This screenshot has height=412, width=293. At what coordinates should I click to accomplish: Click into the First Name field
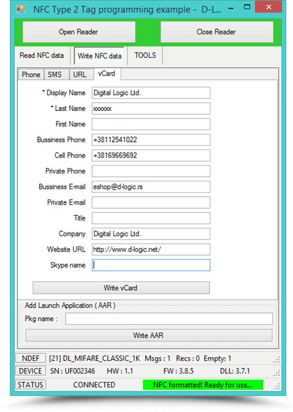click(151, 124)
